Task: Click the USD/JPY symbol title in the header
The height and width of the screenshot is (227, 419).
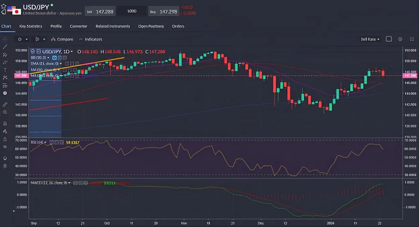Action: pyautogui.click(x=36, y=7)
